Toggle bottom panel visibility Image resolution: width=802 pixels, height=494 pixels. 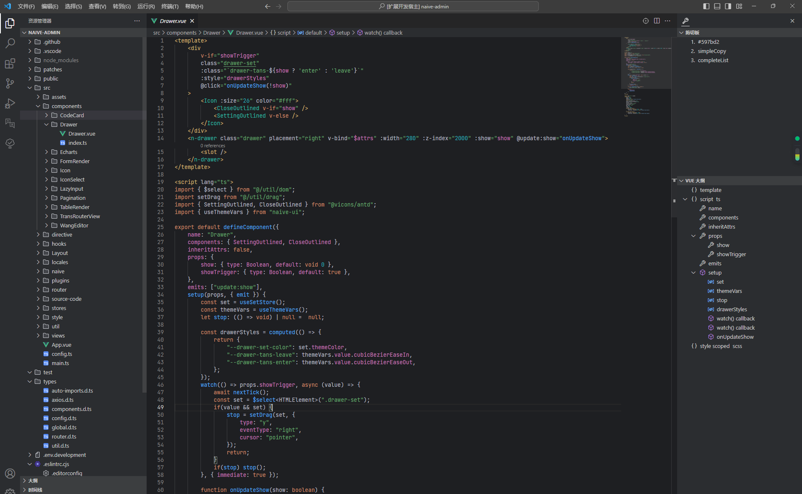717,6
